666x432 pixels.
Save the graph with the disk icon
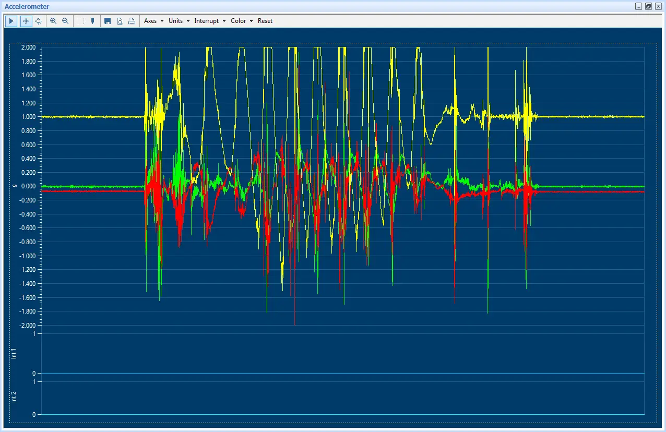(x=108, y=21)
